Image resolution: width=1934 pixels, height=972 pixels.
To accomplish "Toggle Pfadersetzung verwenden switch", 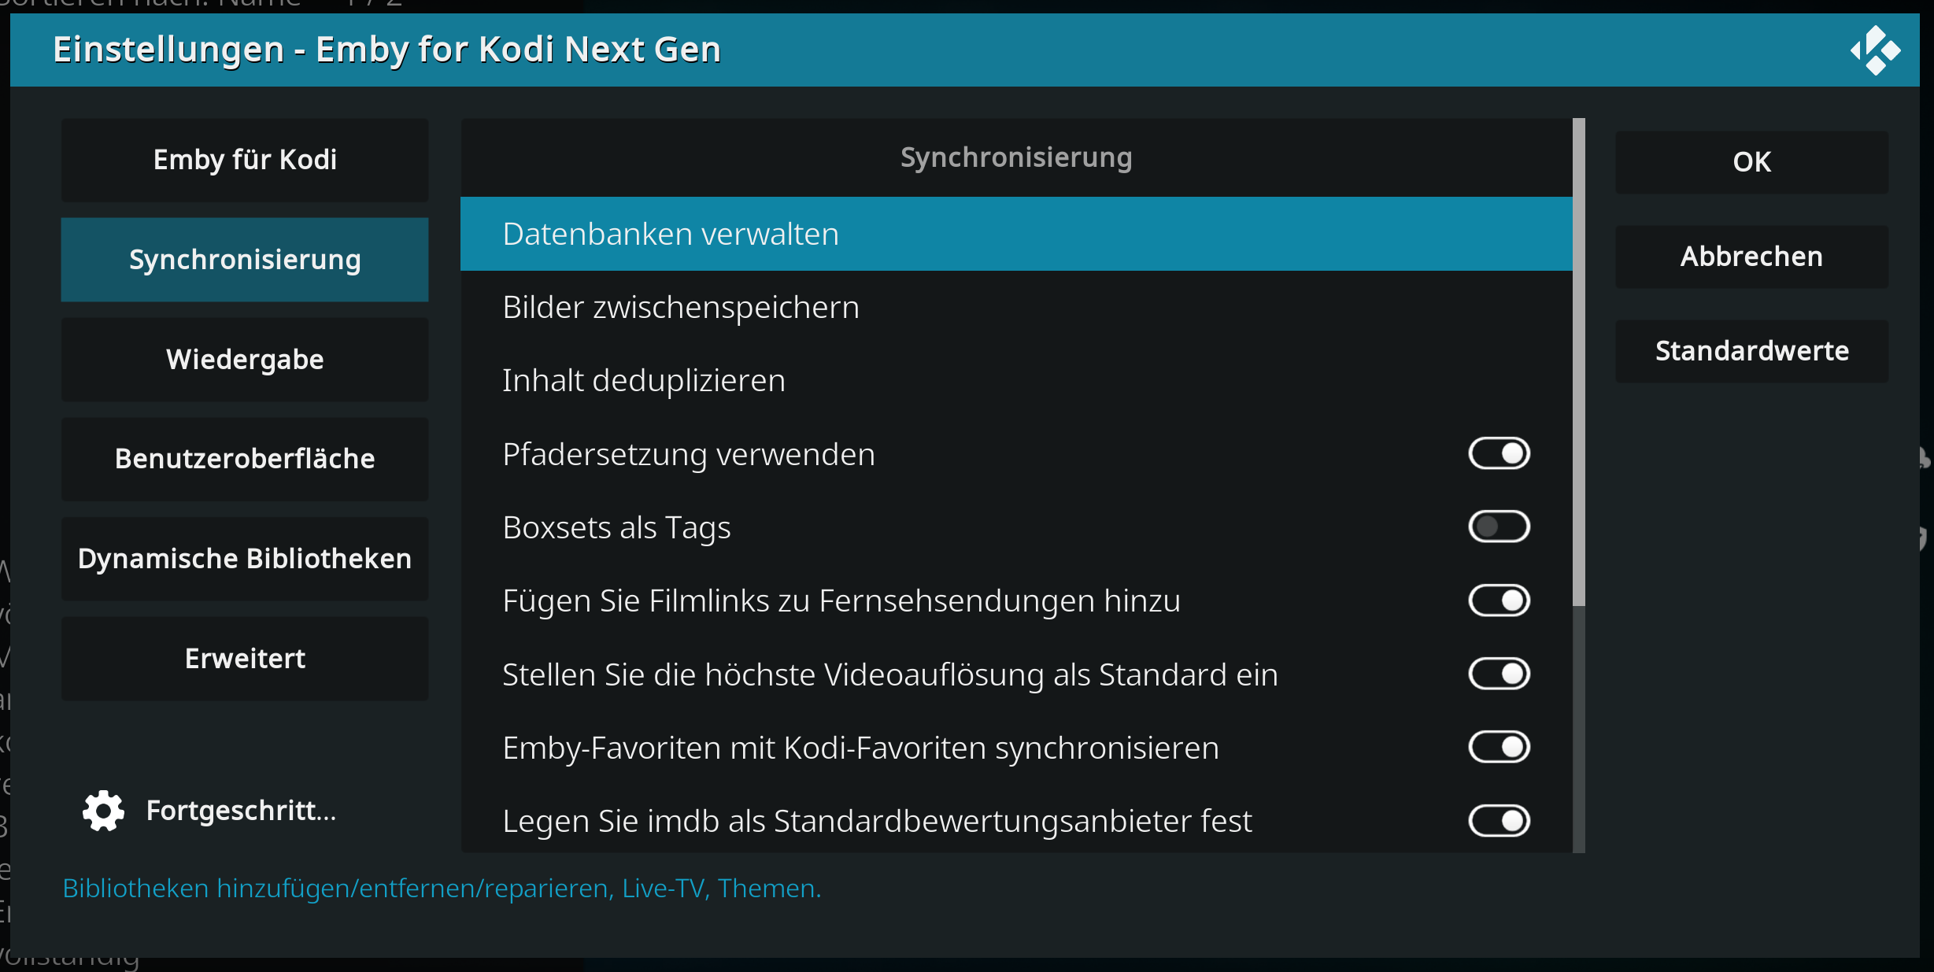I will click(1499, 453).
